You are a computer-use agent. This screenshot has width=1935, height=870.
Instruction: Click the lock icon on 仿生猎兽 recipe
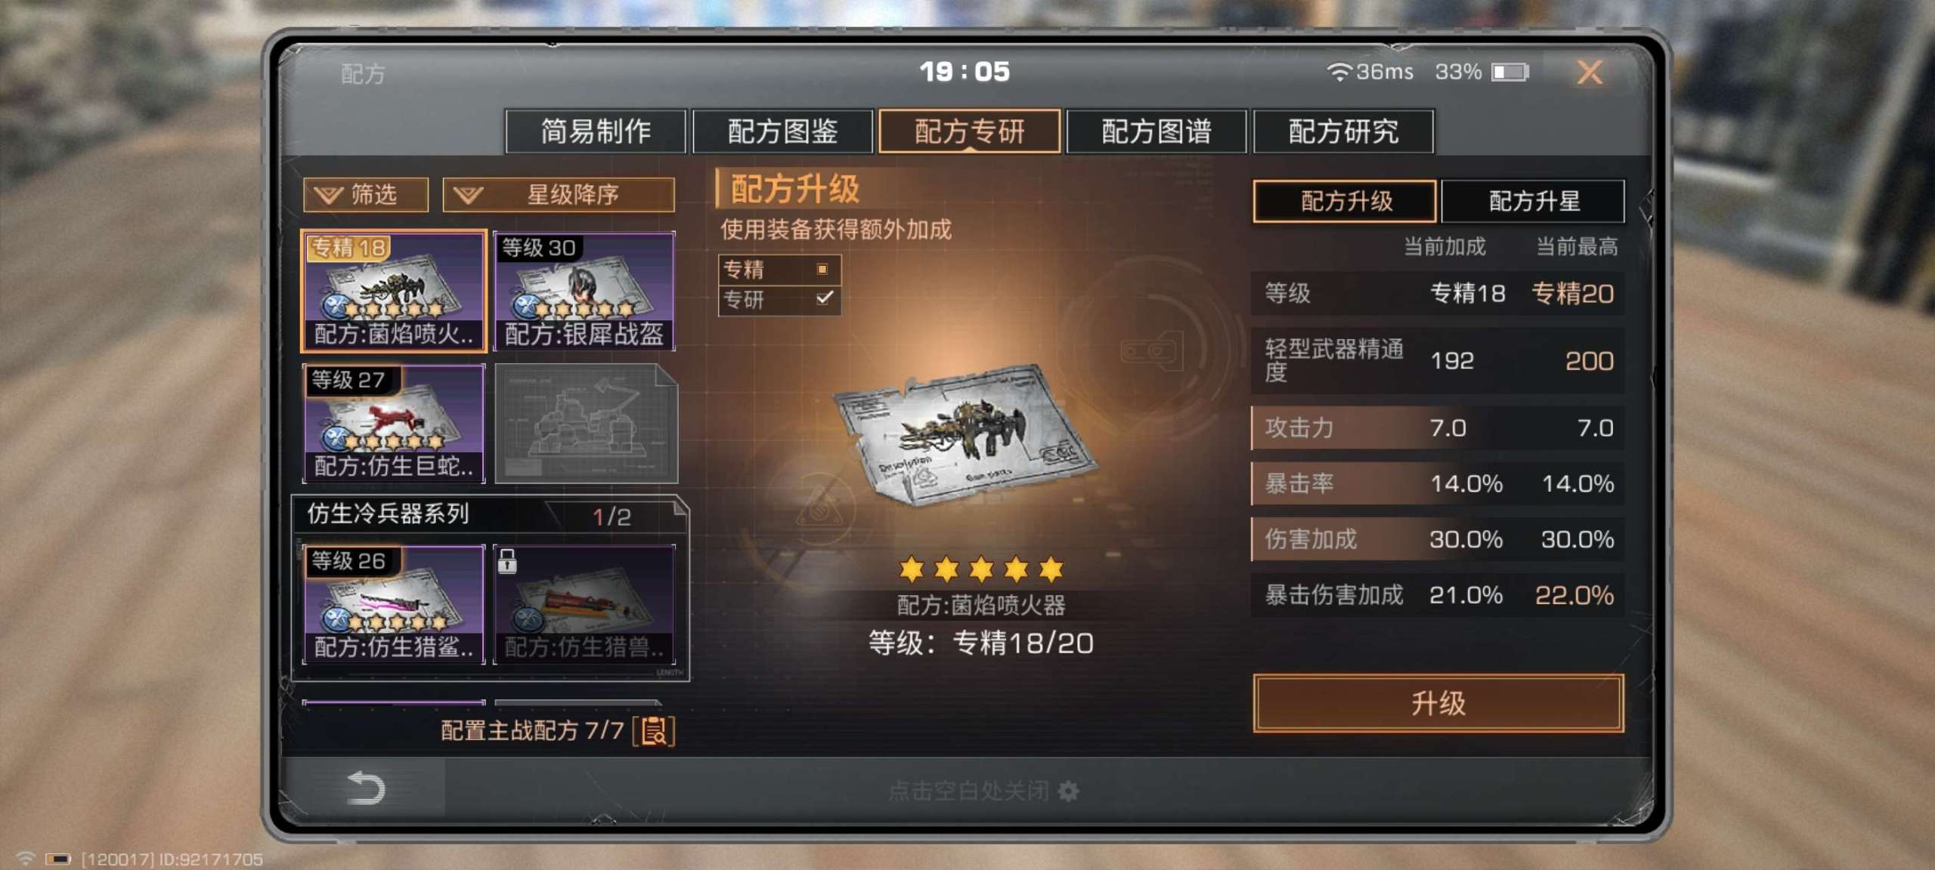pos(507,561)
